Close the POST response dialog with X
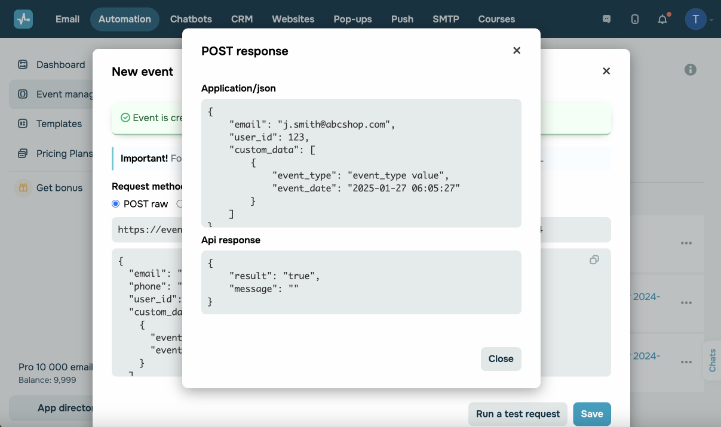This screenshot has width=721, height=427. click(x=517, y=51)
